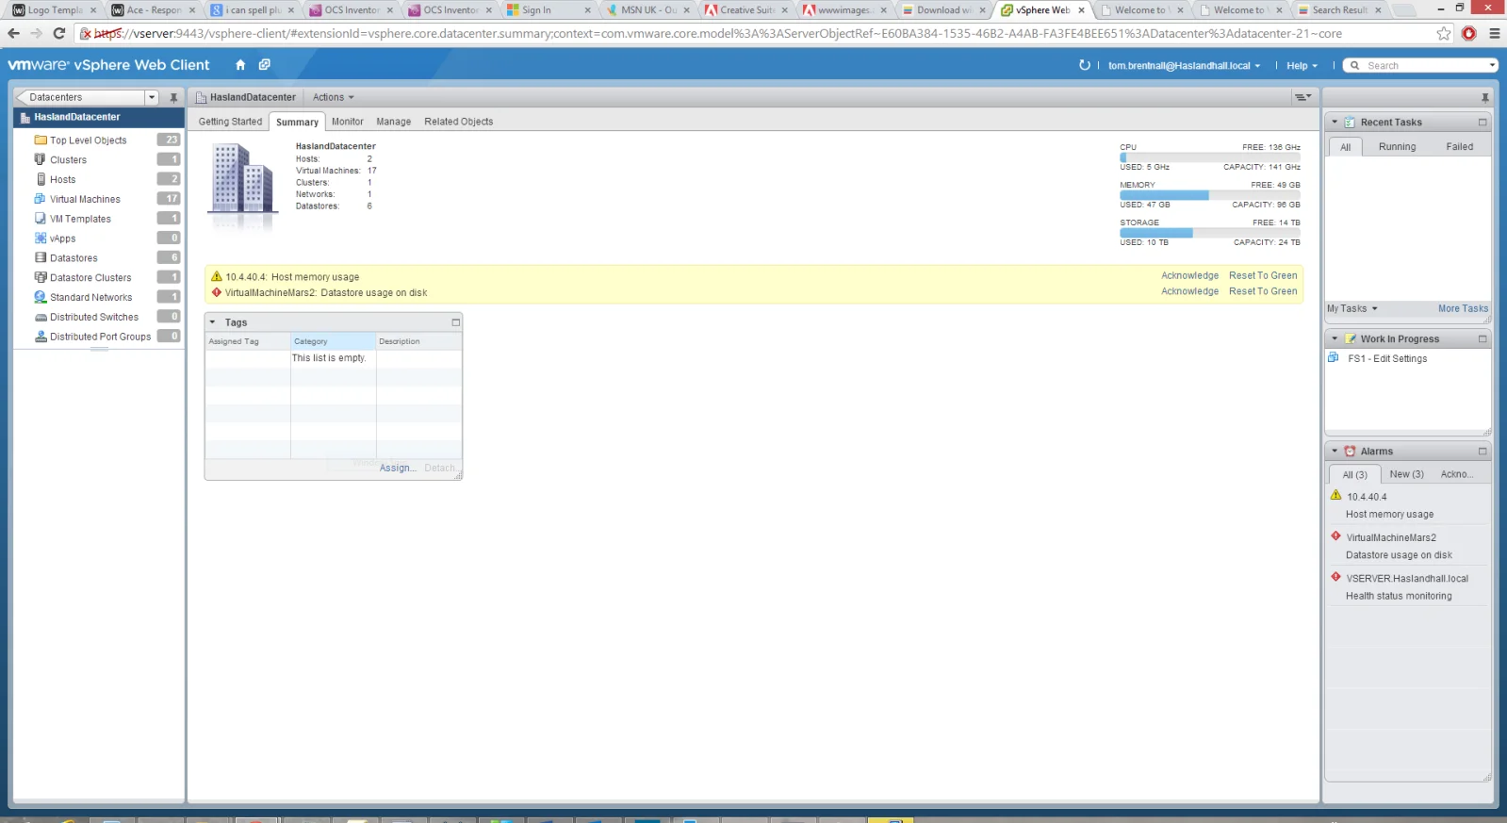Expand the user account dropdown
This screenshot has height=823, width=1507.
1184,66
